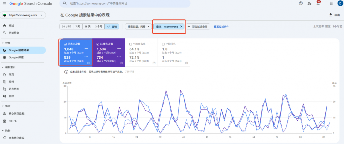
Task: Open the 搜索类型: 网络 dropdown
Action: tap(138, 27)
